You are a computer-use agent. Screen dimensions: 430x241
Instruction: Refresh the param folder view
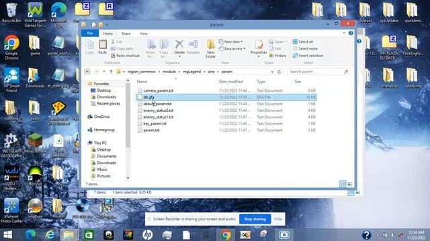[279, 72]
